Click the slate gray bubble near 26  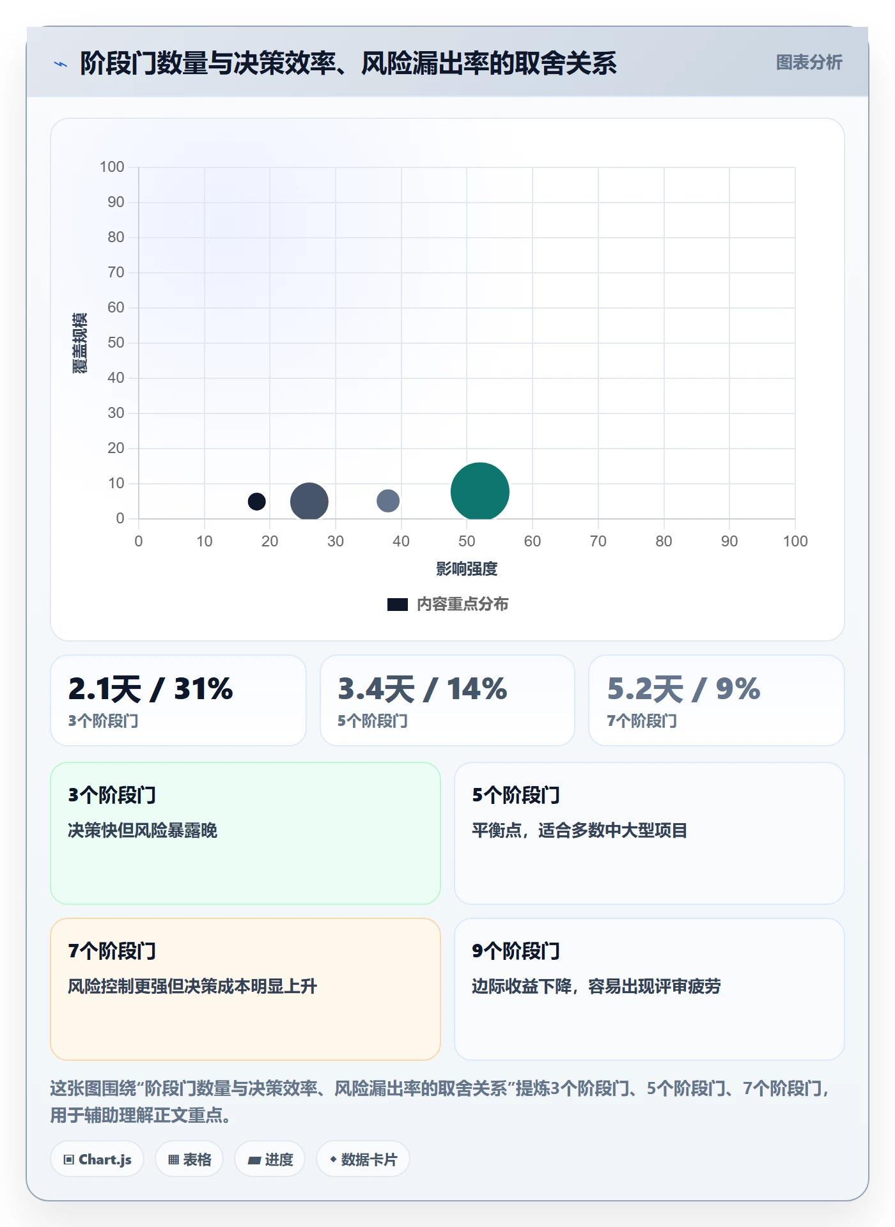coord(309,501)
